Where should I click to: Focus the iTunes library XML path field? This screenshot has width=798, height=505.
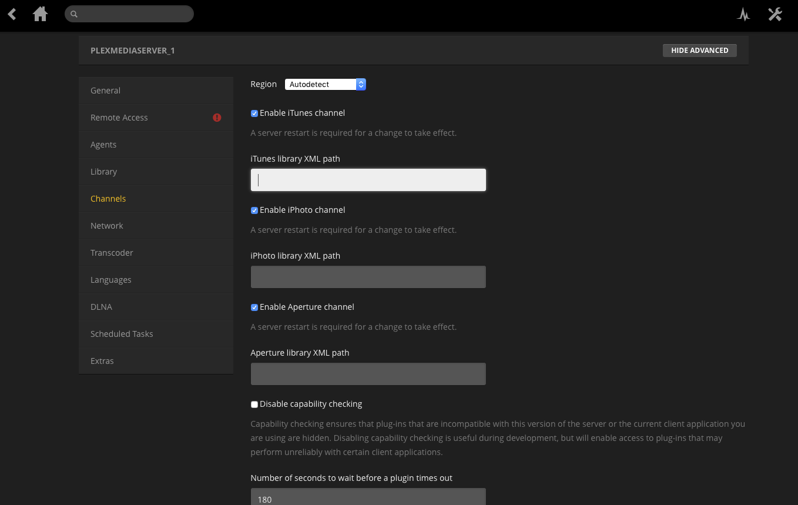[368, 180]
